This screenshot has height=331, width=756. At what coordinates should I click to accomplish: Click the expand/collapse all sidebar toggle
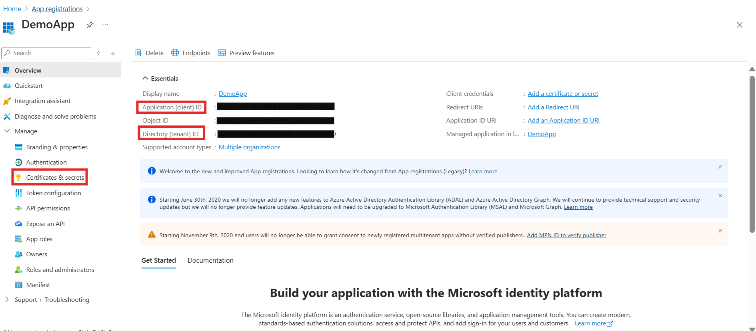pos(99,53)
